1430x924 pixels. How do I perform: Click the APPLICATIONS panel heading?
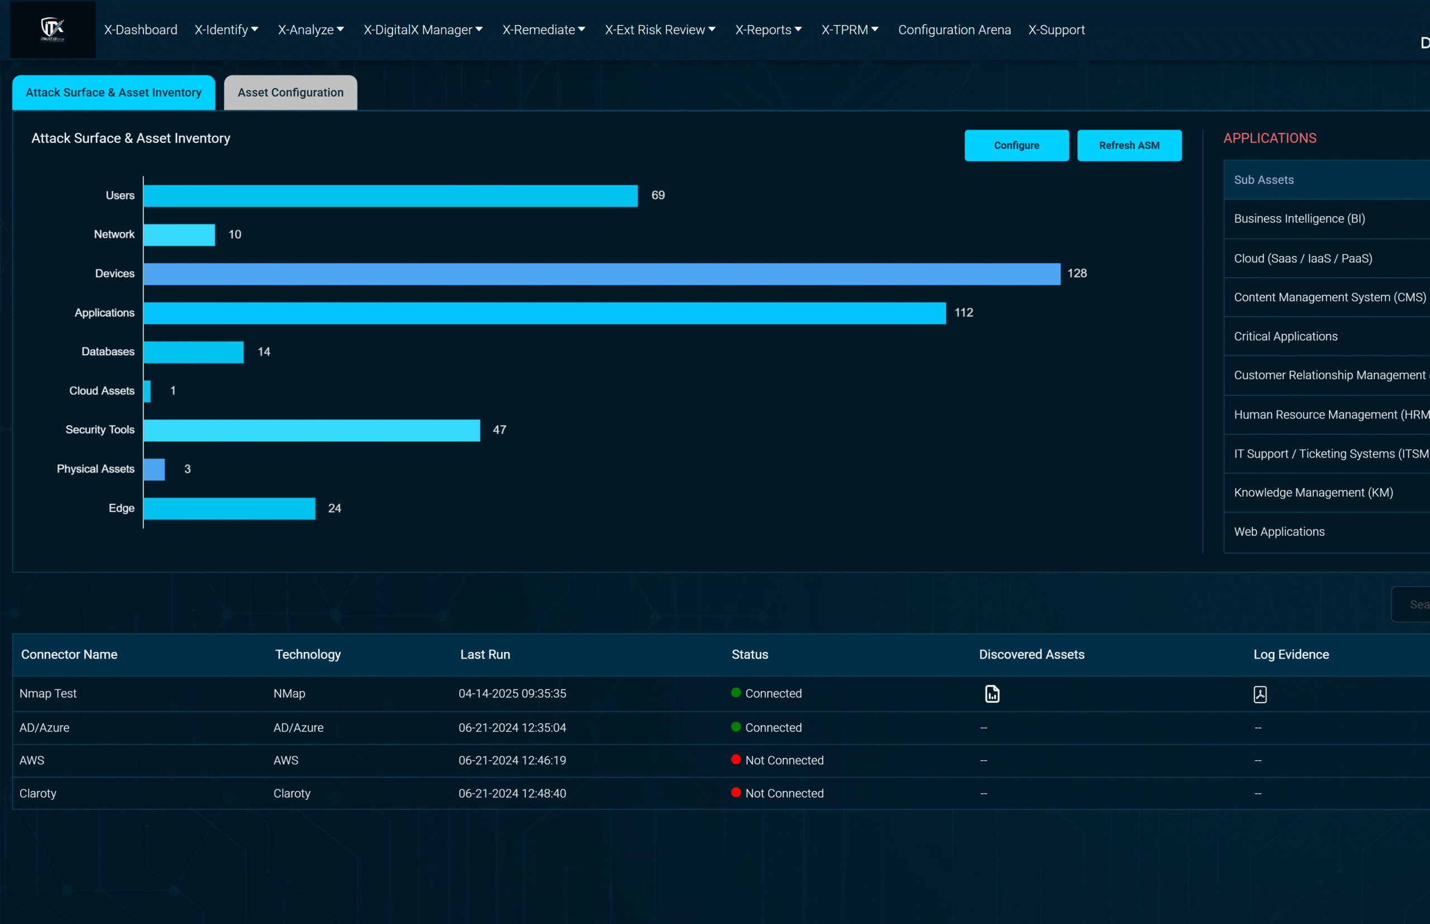1270,138
